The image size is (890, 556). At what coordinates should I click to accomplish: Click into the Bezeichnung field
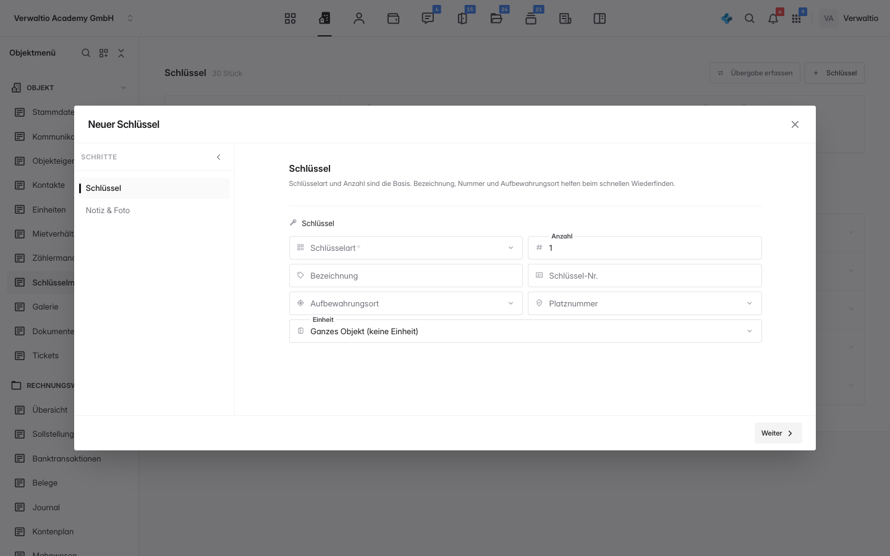406,276
